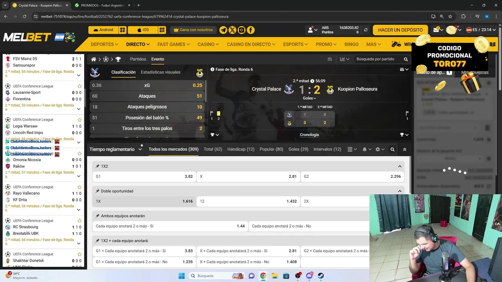The height and width of the screenshot is (282, 502).
Task: Open the gear settings dropdown in markets bar
Action: (x=380, y=149)
